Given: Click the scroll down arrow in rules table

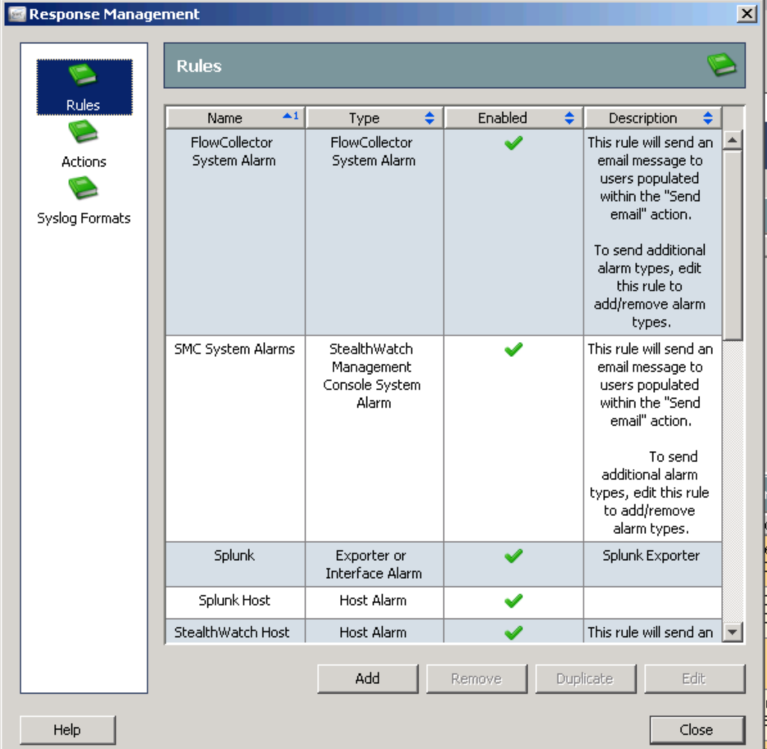Looking at the screenshot, I should [732, 632].
